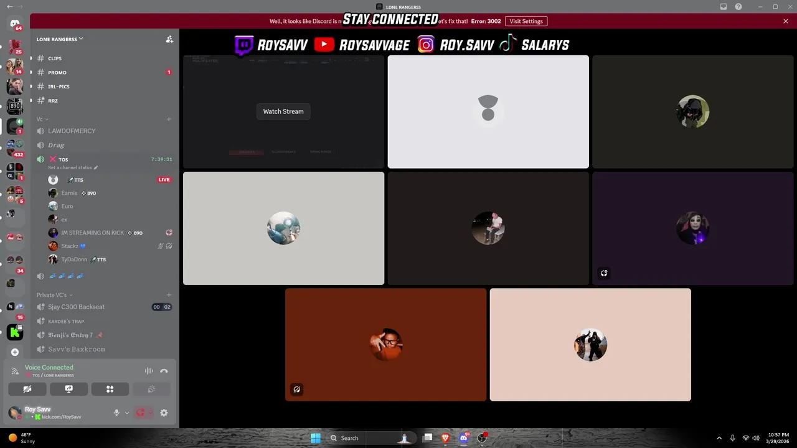Click the invite members icon
Screen dimensions: 797x448
coord(169,39)
